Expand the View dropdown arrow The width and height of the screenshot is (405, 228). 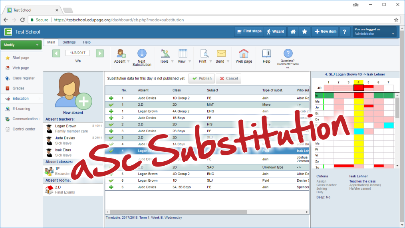click(x=190, y=61)
